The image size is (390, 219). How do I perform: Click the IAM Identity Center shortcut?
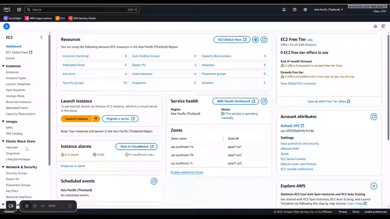82,18
